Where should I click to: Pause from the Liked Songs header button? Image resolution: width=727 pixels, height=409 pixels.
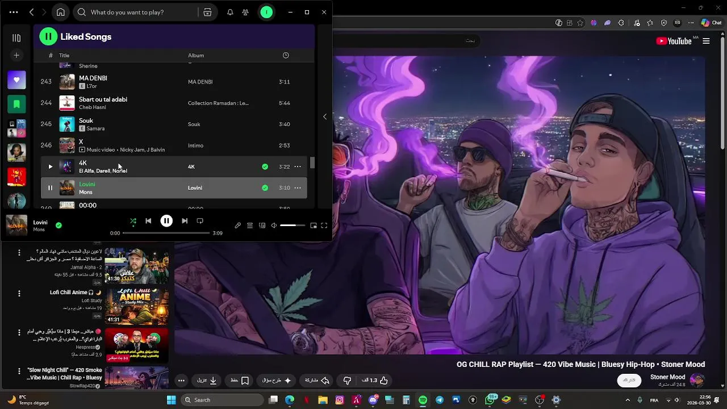click(x=48, y=36)
